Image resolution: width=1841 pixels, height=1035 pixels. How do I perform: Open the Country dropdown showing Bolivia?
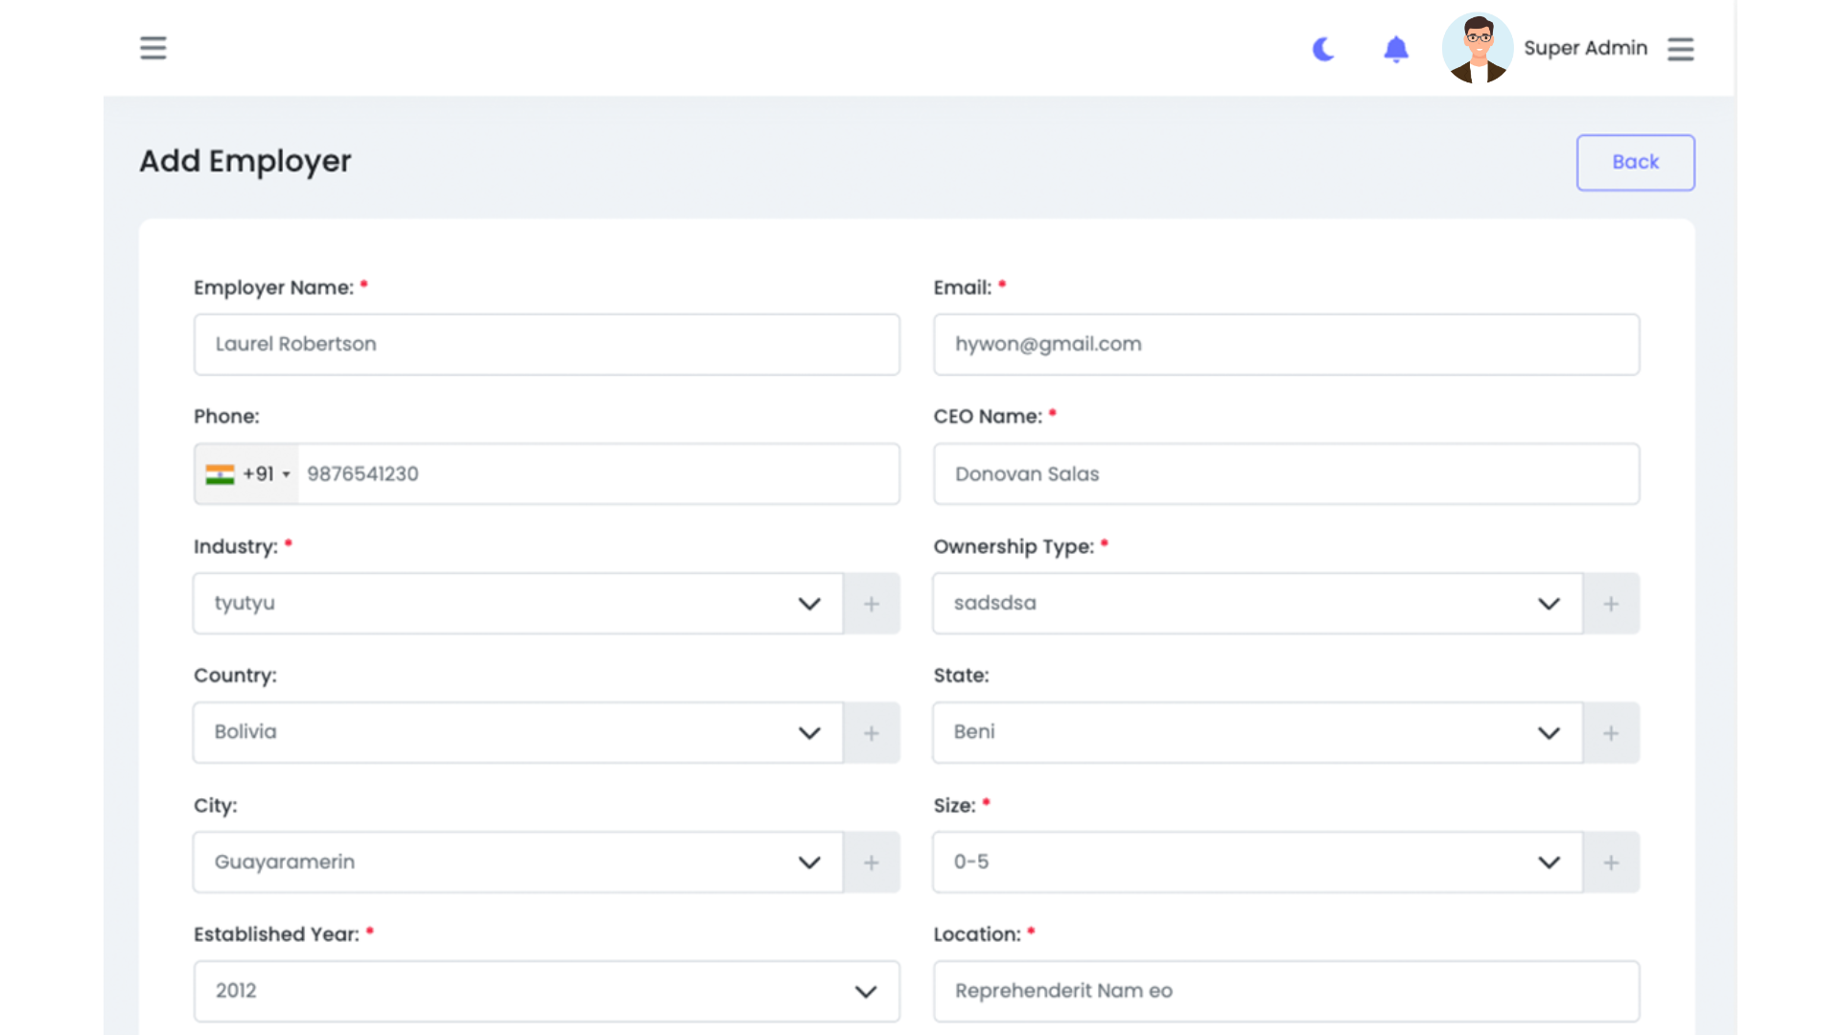coord(518,733)
